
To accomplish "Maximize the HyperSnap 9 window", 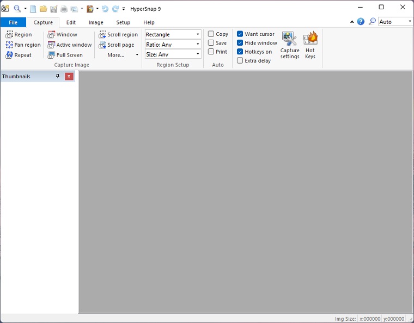I will click(381, 7).
